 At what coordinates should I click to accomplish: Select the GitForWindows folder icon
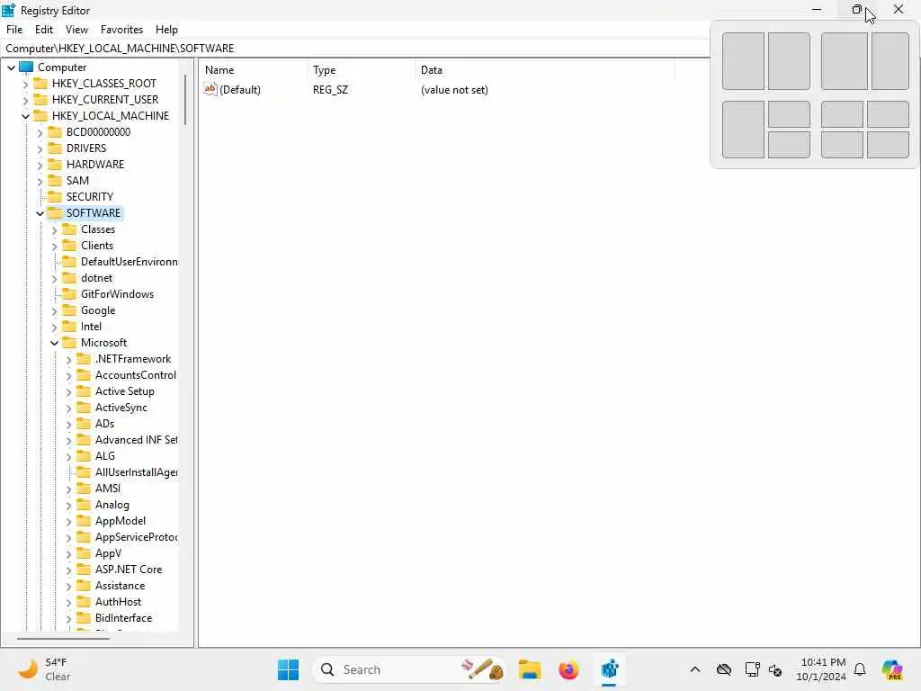(69, 294)
